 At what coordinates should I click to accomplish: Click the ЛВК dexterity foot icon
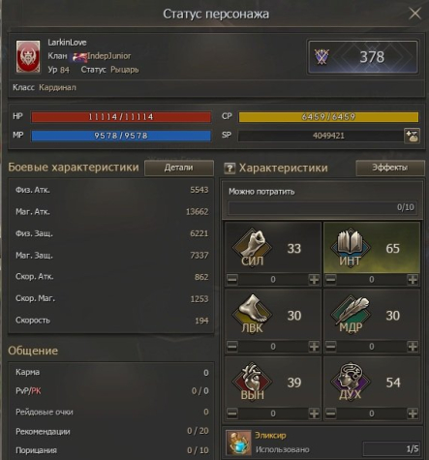click(x=252, y=314)
